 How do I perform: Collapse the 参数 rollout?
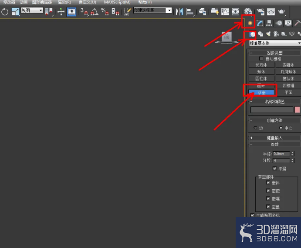tap(274, 144)
